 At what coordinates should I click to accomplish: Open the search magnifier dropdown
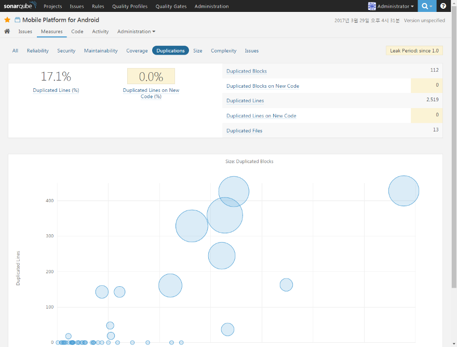(x=427, y=6)
